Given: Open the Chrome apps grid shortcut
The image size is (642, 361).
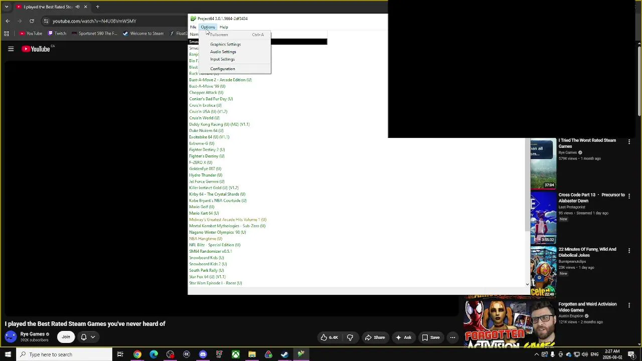Looking at the screenshot, I should coord(7,34).
